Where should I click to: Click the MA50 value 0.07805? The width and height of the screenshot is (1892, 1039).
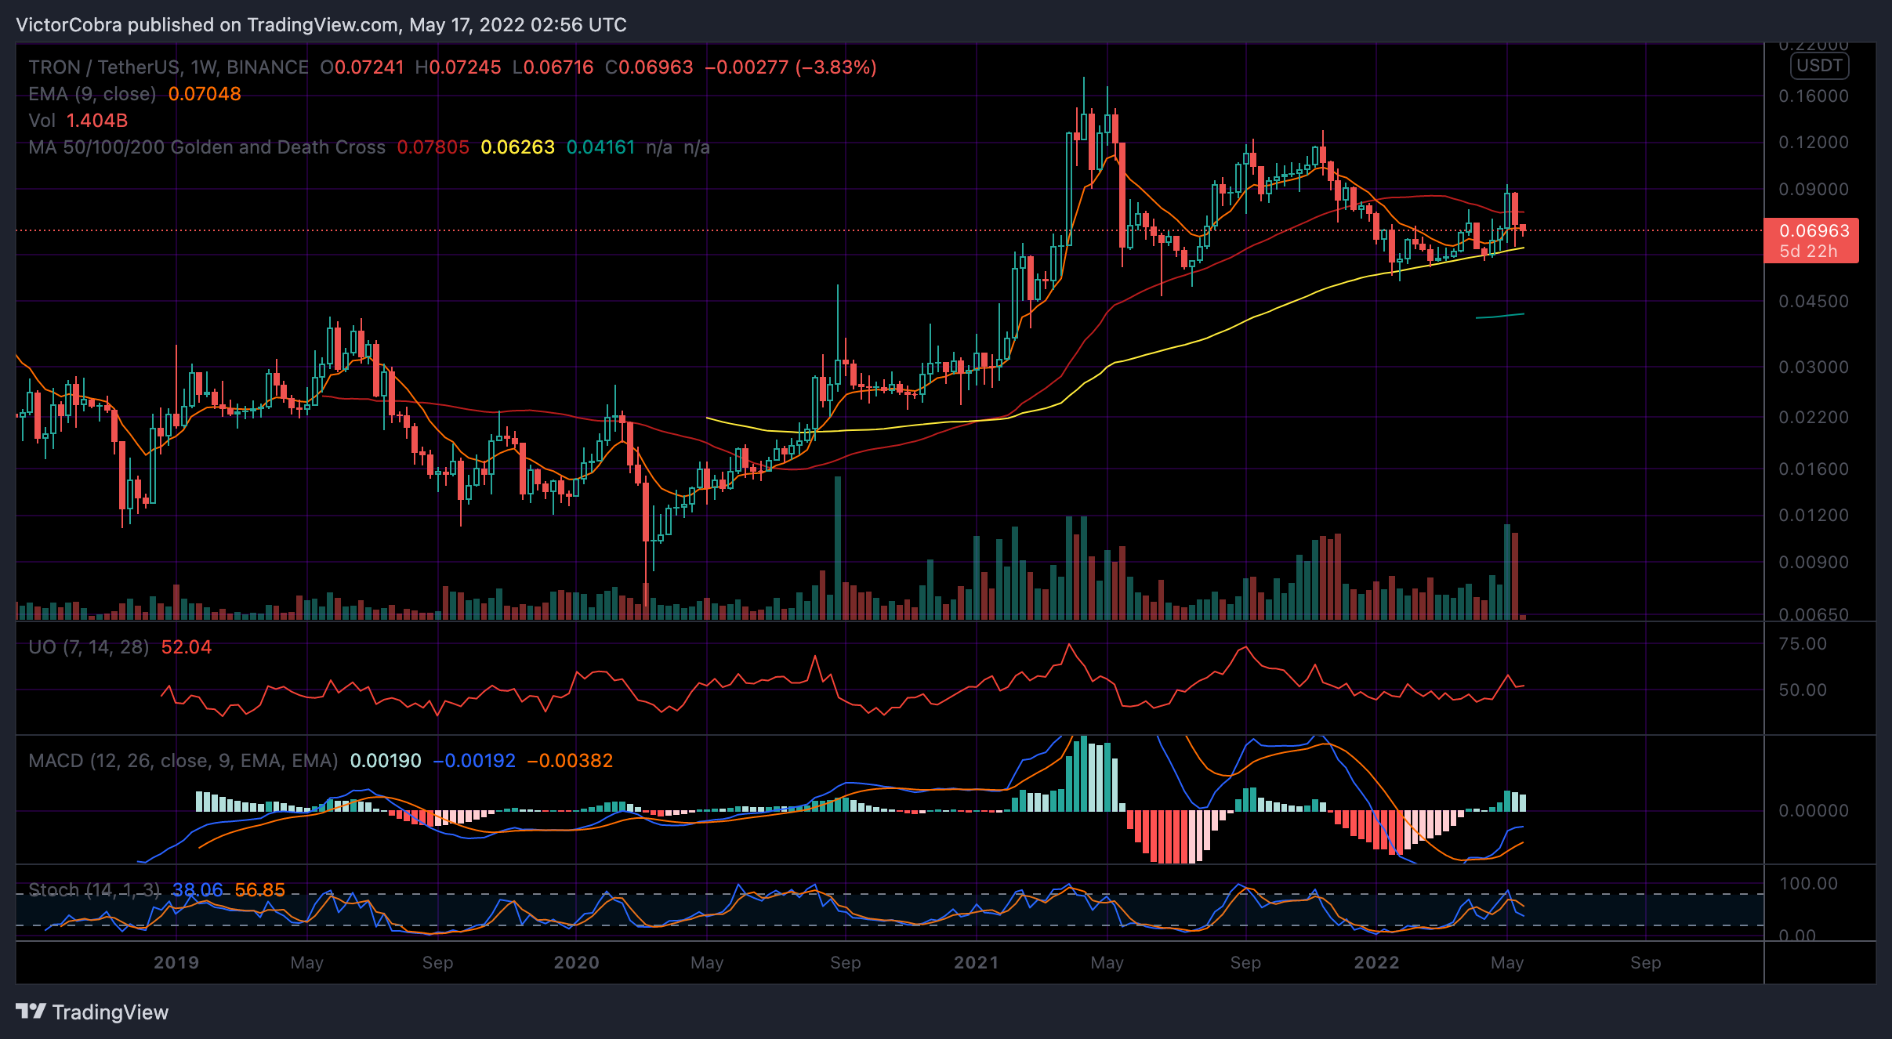tap(433, 147)
